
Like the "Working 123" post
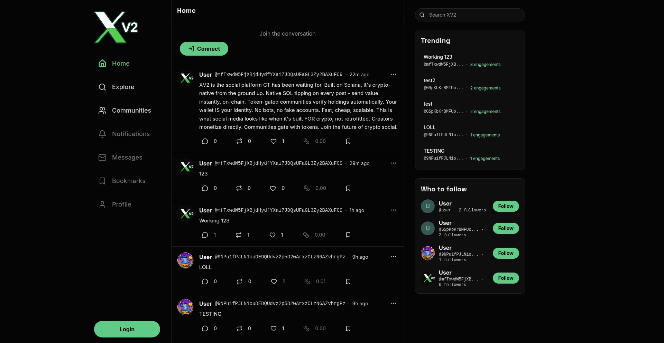[x=273, y=235]
